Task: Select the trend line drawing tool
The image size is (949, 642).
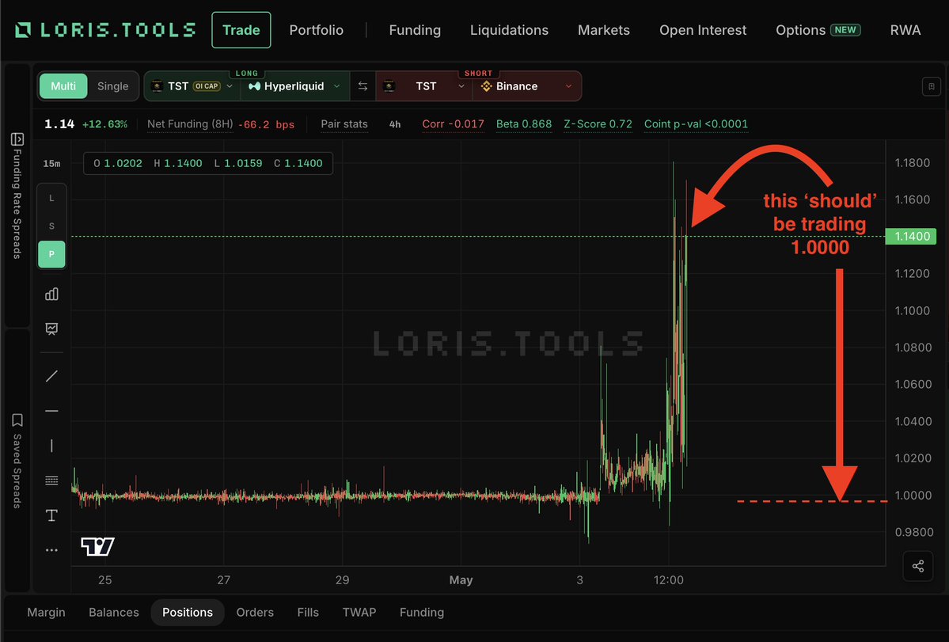Action: 51,376
